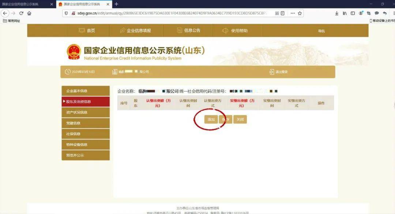Click the clock icon beside the date
This screenshot has height=214, width=395.
click(68, 72)
